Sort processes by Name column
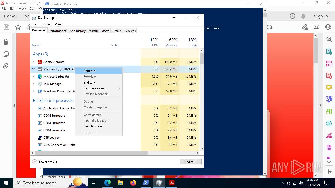Viewport: 335px width, 188px height. (x=70, y=43)
